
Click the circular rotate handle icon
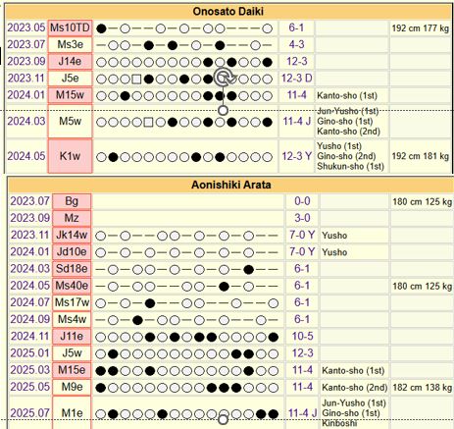[x=225, y=78]
